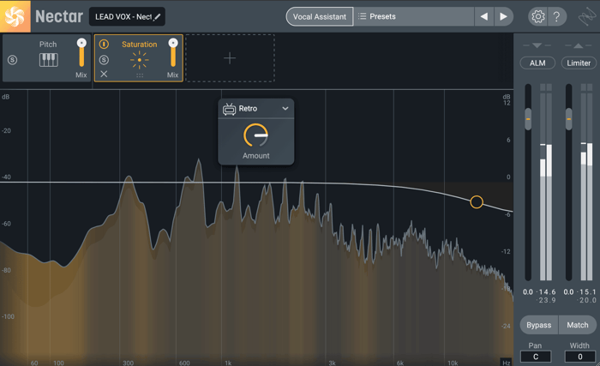This screenshot has width=600, height=366.
Task: Open the Vocal Assistant
Action: (x=320, y=17)
